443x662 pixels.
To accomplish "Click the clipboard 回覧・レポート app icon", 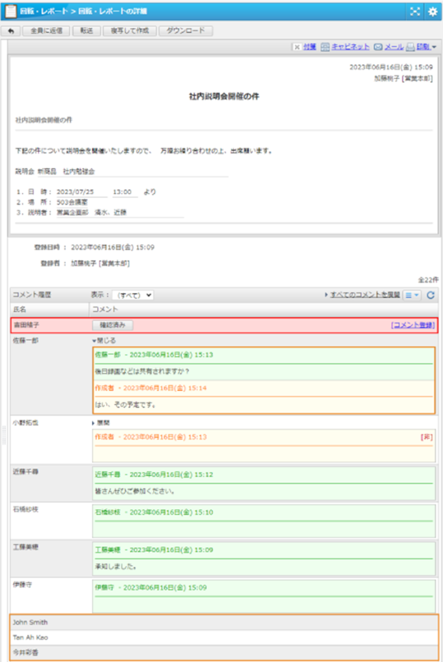I will coord(10,12).
